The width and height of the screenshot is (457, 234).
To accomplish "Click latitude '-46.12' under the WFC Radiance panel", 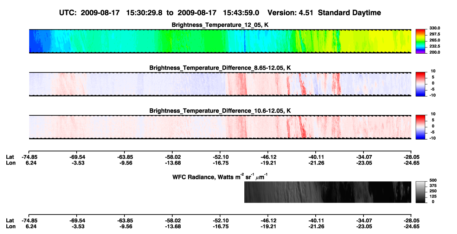I will pyautogui.click(x=268, y=220).
